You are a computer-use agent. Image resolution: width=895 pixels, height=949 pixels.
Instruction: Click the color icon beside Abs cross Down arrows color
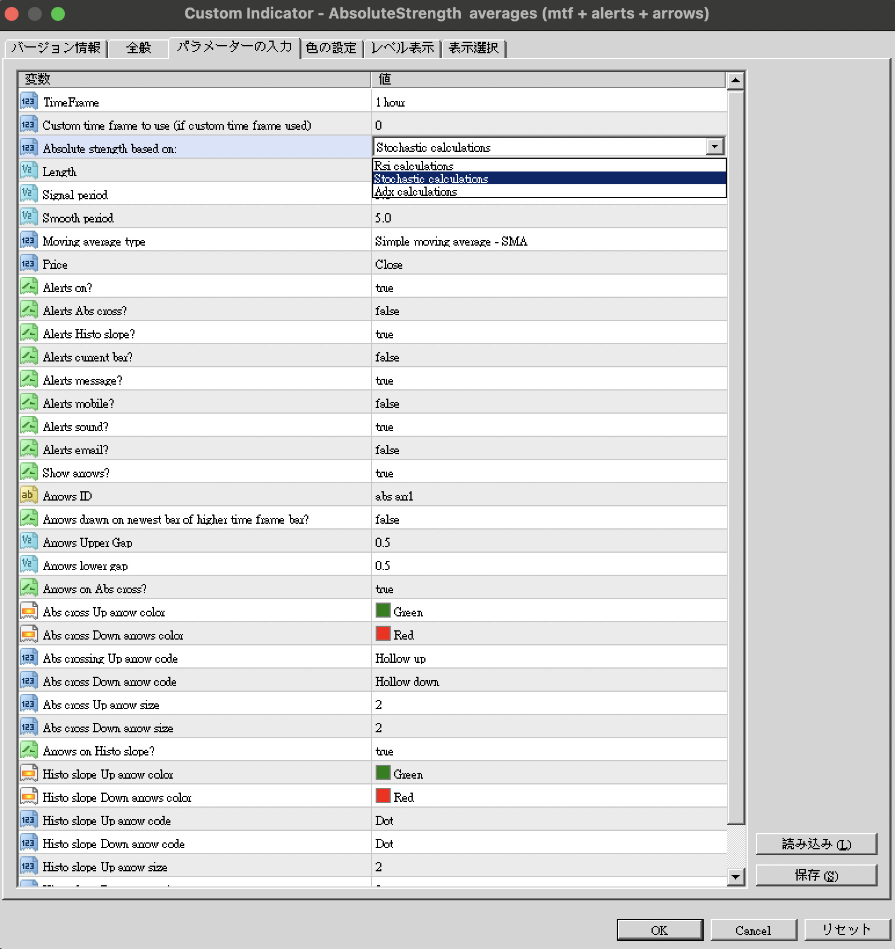click(28, 634)
